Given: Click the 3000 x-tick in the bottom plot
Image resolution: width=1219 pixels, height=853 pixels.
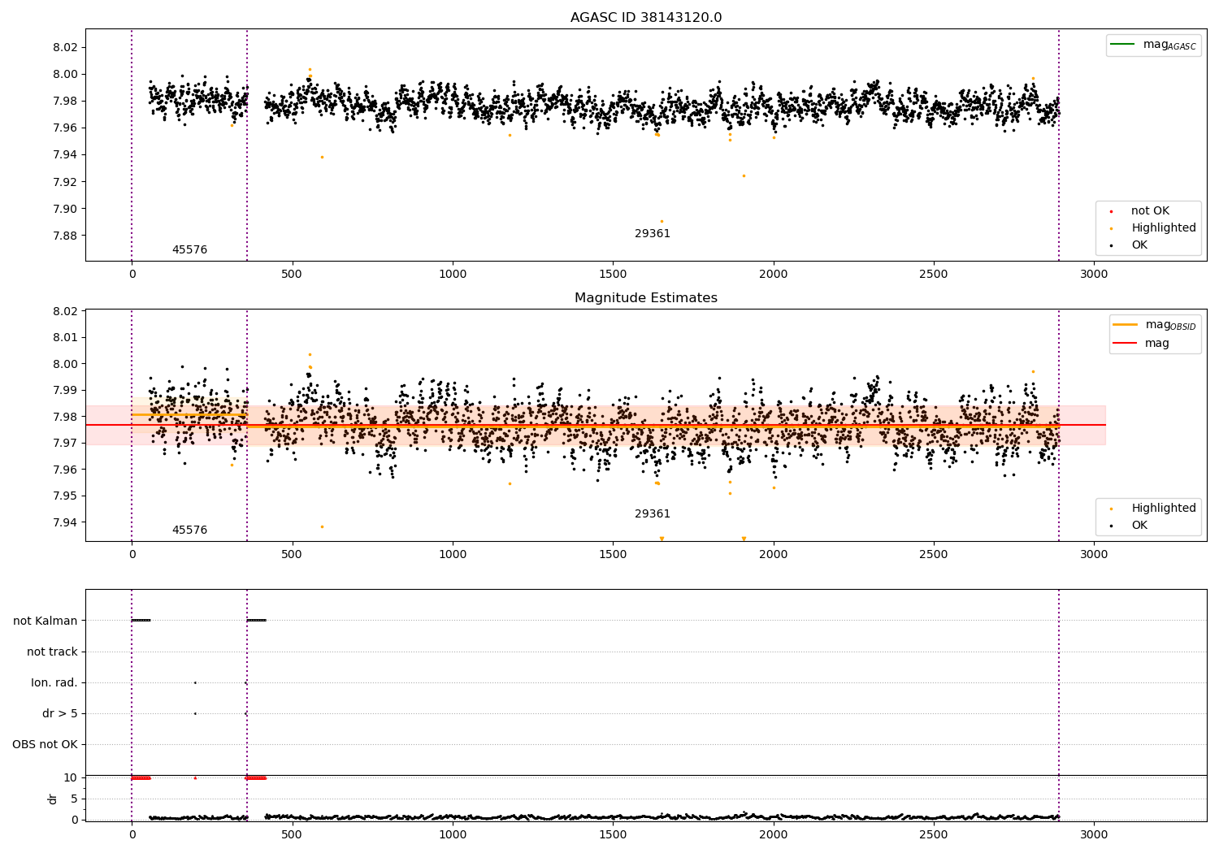Looking at the screenshot, I should 1094,835.
